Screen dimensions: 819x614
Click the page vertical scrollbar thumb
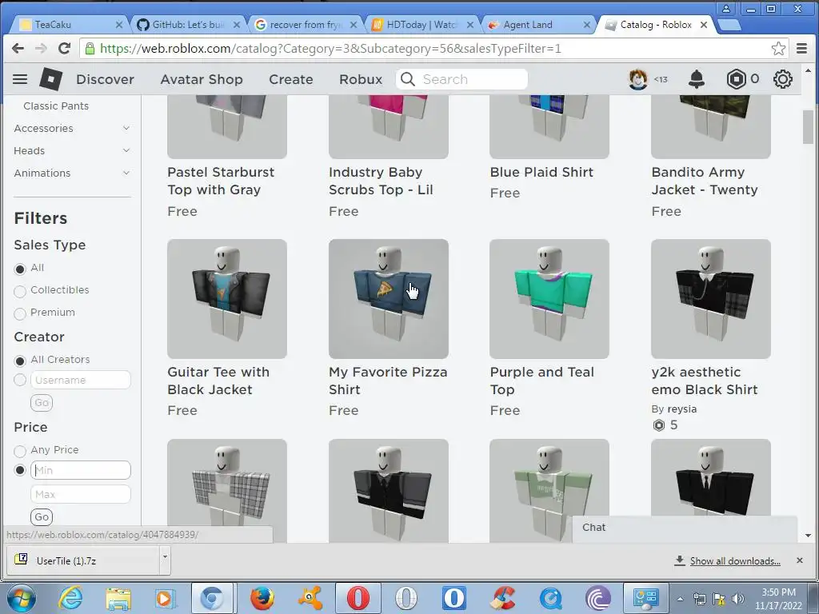[x=808, y=126]
